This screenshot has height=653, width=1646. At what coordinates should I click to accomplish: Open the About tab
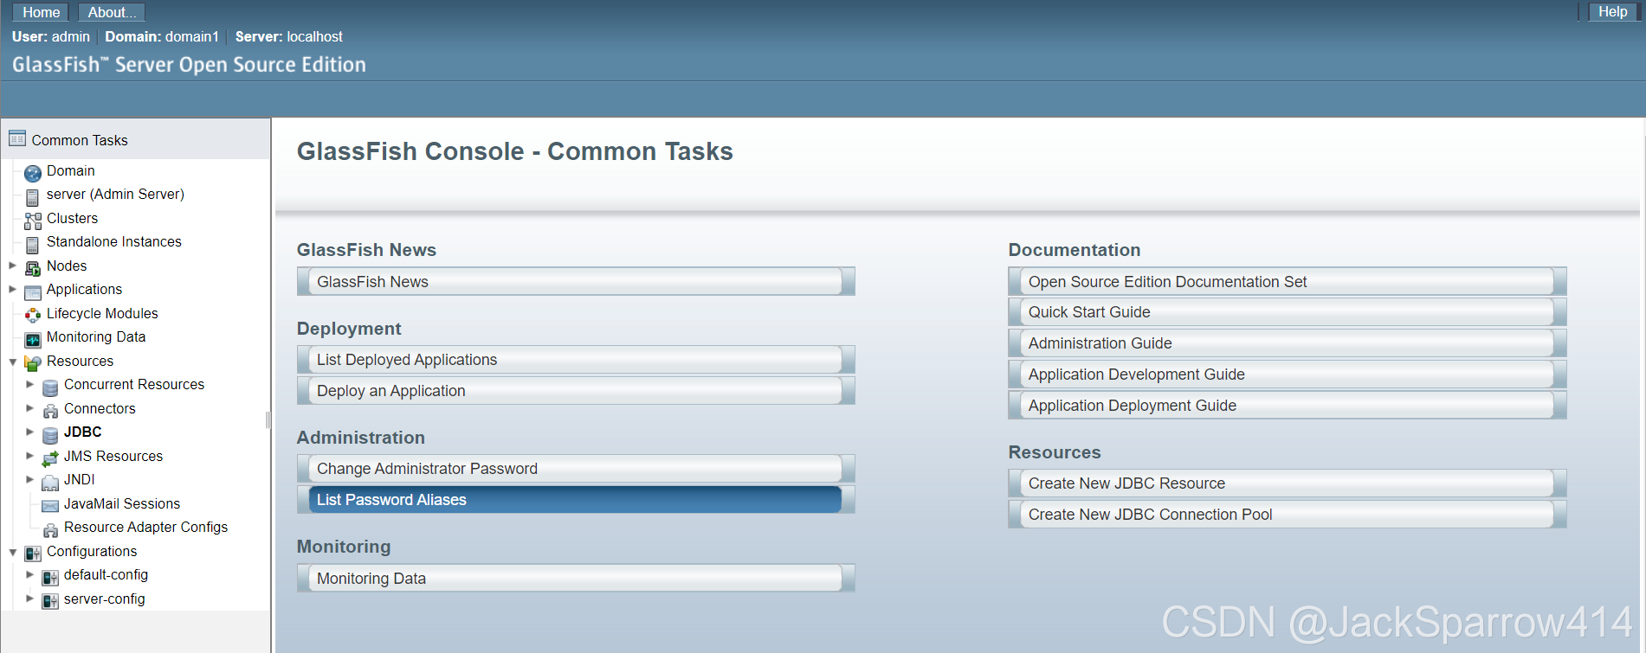(x=112, y=12)
